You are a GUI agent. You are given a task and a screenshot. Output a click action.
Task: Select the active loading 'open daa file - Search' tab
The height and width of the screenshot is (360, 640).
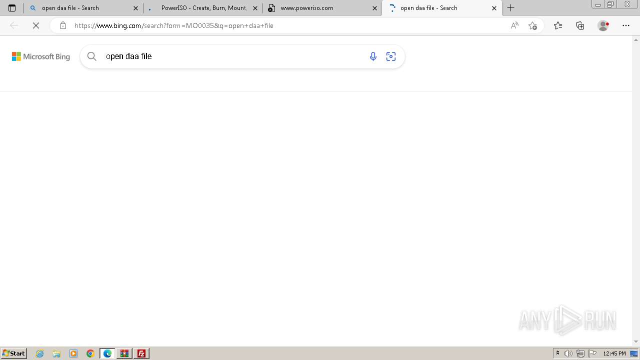[442, 8]
